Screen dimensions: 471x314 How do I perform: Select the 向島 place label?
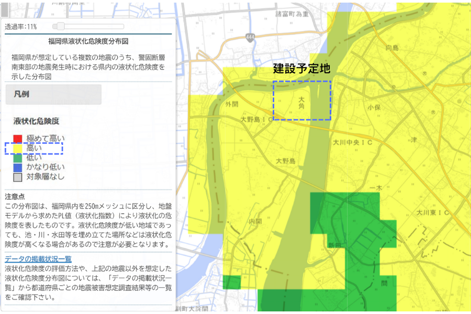point(392,48)
